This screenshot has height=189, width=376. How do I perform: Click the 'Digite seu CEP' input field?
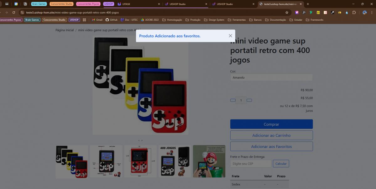tap(251, 164)
